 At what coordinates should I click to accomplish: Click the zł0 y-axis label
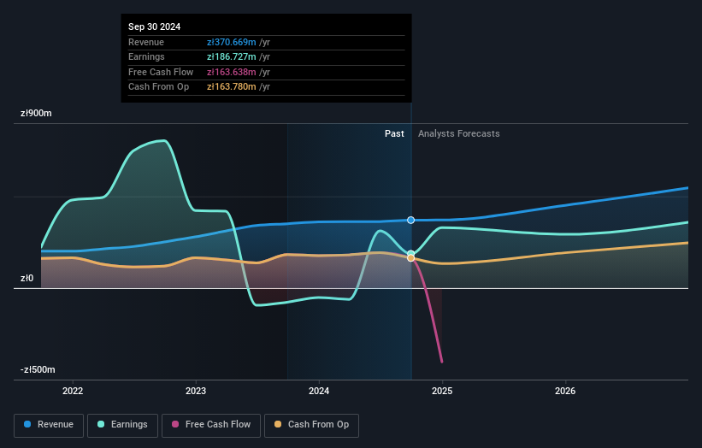27,279
